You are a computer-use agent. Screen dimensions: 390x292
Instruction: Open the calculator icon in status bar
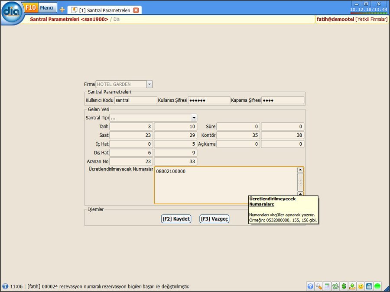327,286
